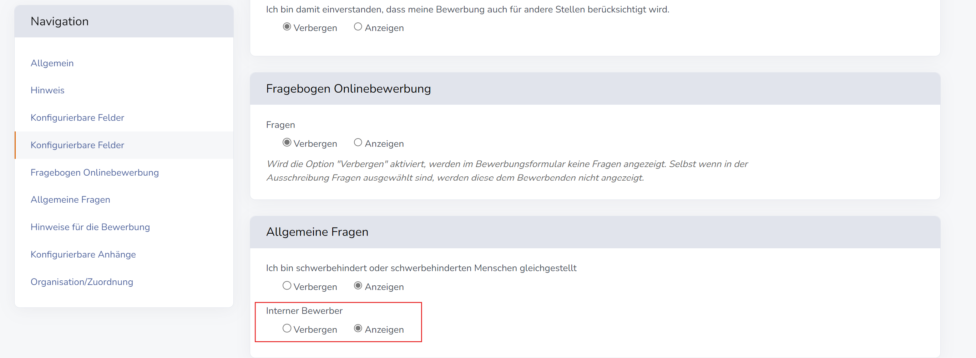Select Anzeigen for other job consideration question
Image resolution: width=976 pixels, height=358 pixels.
tap(357, 26)
